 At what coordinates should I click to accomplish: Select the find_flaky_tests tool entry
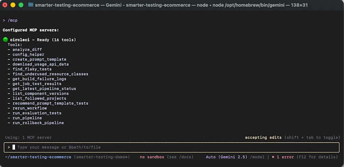pos(32,69)
